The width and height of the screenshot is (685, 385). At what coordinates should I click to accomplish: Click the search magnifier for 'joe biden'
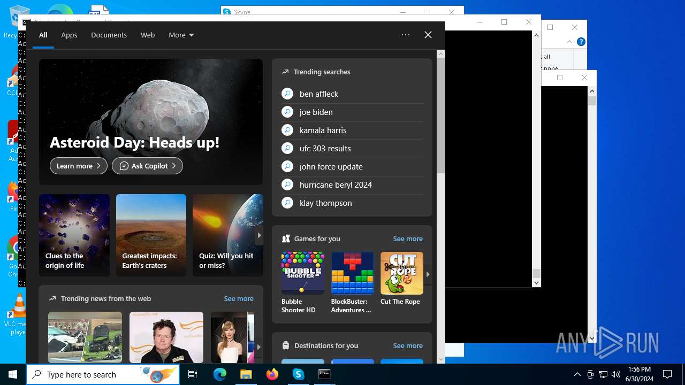point(287,112)
